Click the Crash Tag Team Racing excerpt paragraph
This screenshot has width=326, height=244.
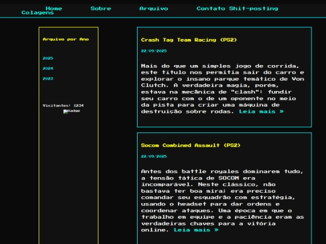point(222,89)
